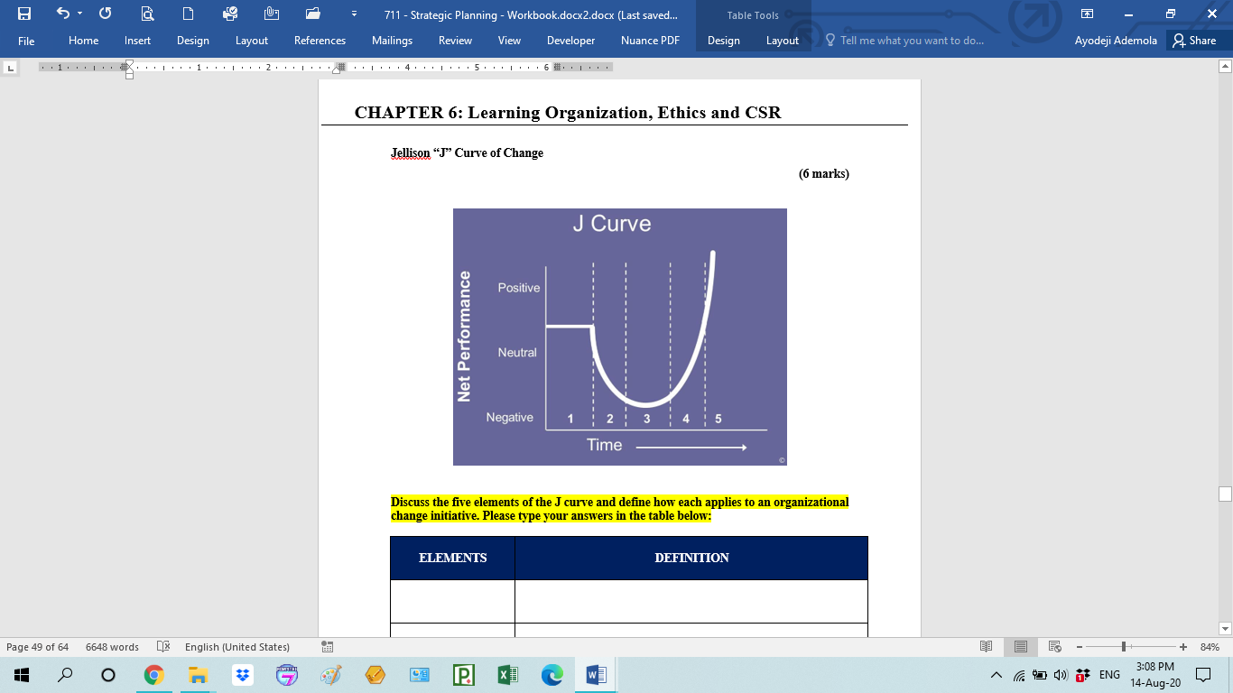
Task: Check spelling via proofing errors status icon
Action: click(x=164, y=647)
